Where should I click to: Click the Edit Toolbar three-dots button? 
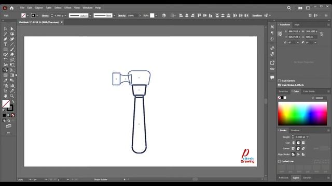pos(9,133)
